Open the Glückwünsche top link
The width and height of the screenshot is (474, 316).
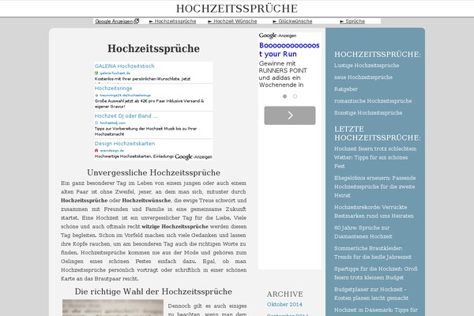[x=295, y=21]
